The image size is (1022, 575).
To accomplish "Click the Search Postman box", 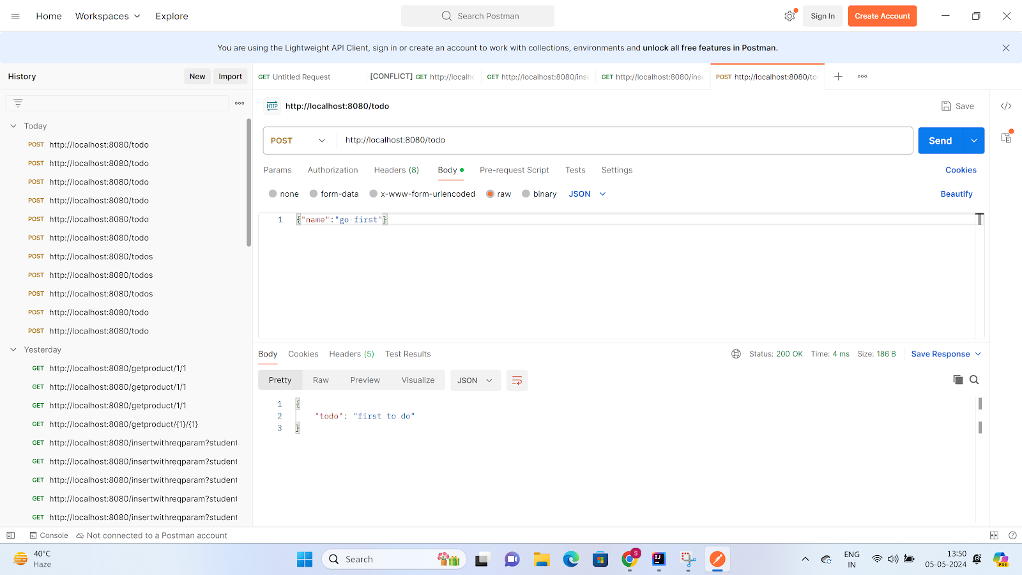I will pos(478,16).
